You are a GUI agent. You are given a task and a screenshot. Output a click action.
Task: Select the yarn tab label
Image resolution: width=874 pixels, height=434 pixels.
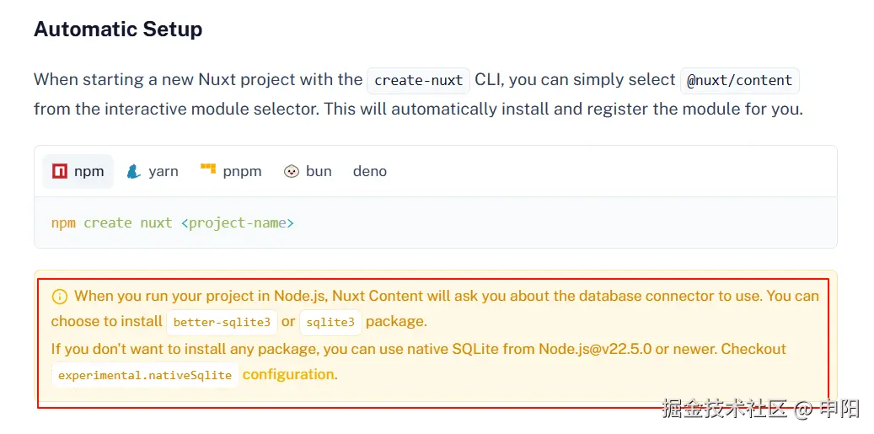click(164, 172)
